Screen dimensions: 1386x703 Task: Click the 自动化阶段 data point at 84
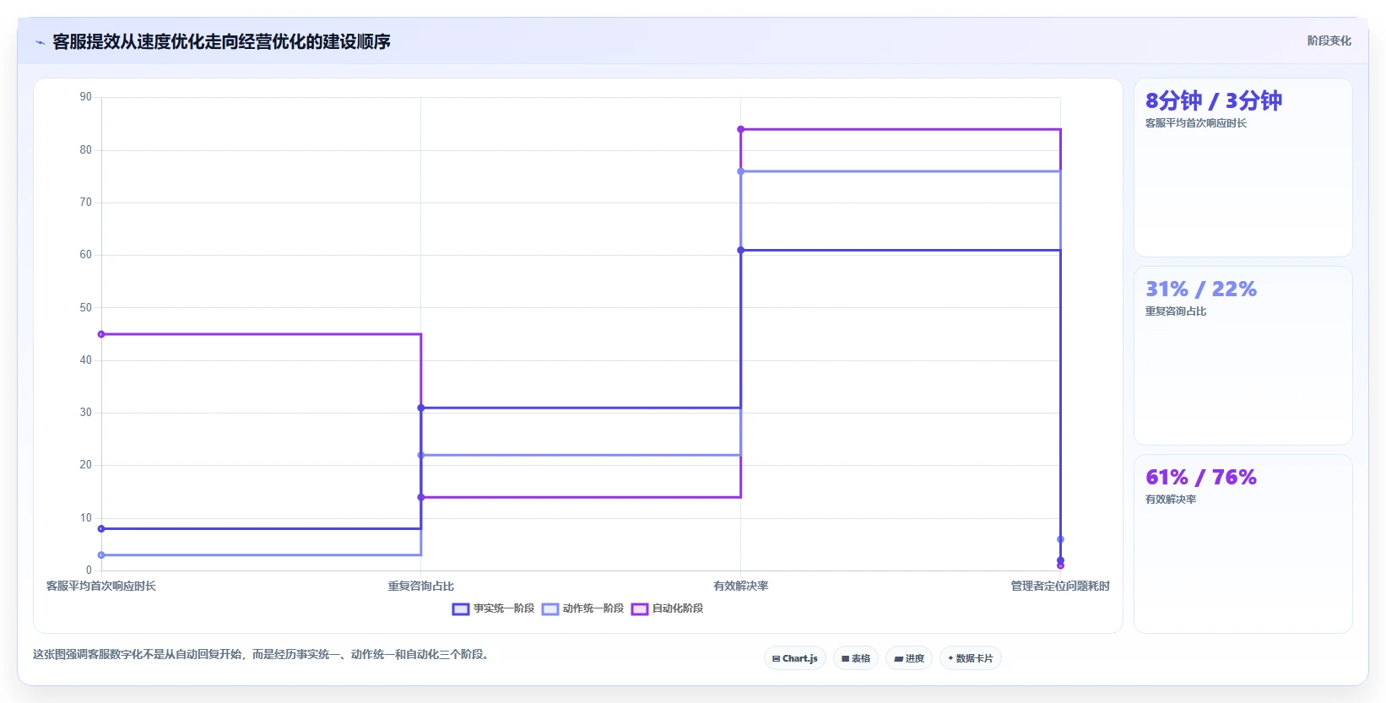coord(741,129)
